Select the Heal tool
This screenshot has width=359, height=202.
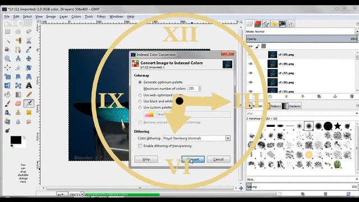(x=29, y=112)
